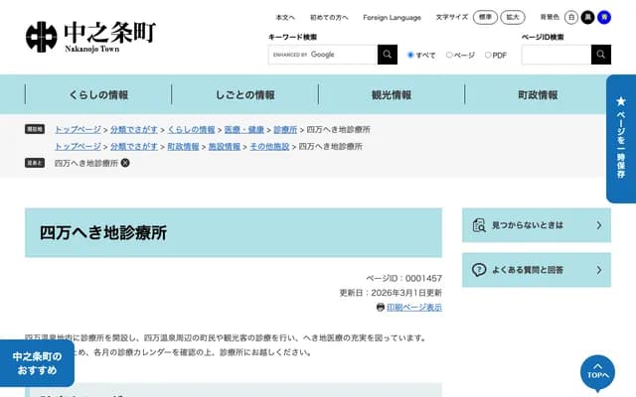Screen dimensions: 636x397
Task: Click the Foreign Language link
Action: pos(392,18)
